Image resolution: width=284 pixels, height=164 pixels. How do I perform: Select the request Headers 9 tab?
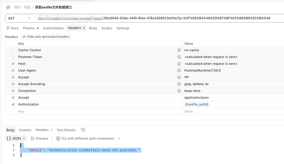point(76,28)
